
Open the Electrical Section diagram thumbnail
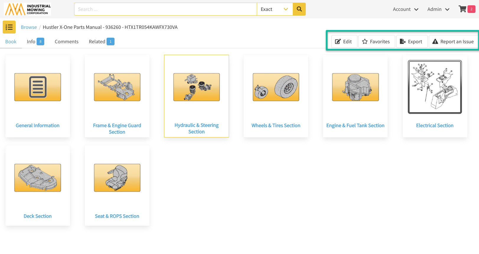435,87
